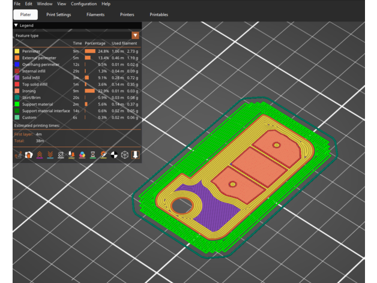Show deretractions using the down-arrows icon
This screenshot has height=283, width=377.
pyautogui.click(x=50, y=155)
